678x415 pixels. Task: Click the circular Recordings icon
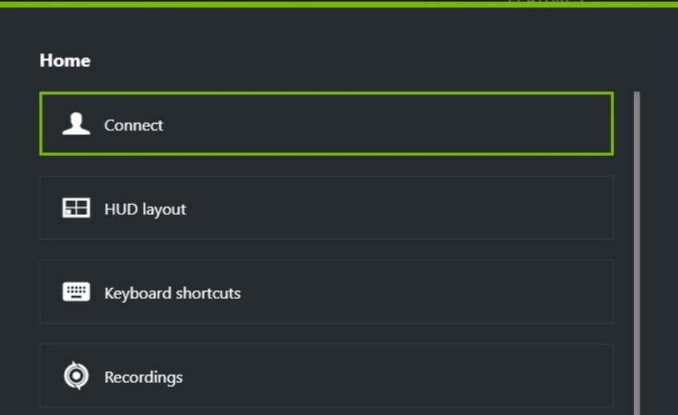coord(76,375)
